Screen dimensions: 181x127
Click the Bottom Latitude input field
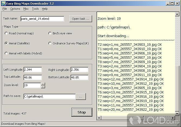tap(79, 78)
